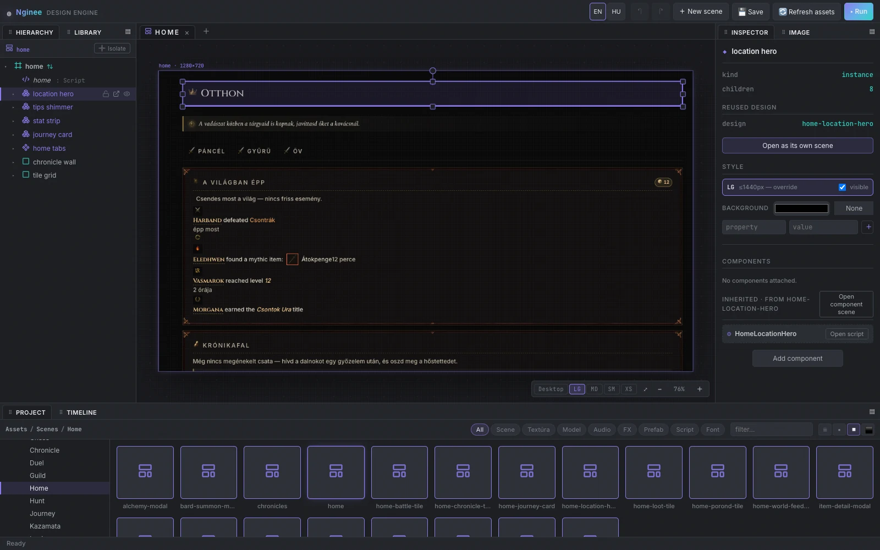This screenshot has height=550, width=880.
Task: Toggle visibility eye icon on location hero row
Action: point(127,94)
